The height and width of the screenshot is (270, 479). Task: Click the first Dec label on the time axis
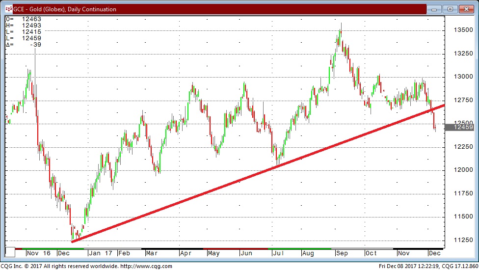coord(64,253)
